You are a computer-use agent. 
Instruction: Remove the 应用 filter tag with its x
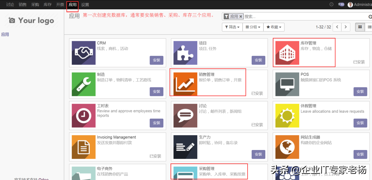pyautogui.click(x=241, y=16)
